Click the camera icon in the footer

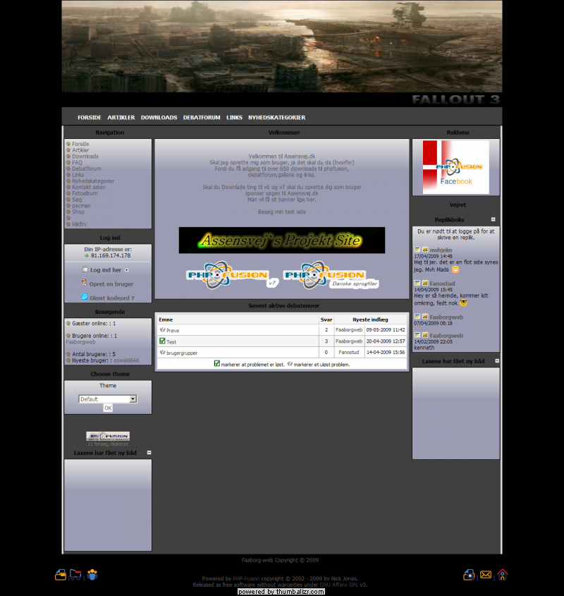click(469, 575)
